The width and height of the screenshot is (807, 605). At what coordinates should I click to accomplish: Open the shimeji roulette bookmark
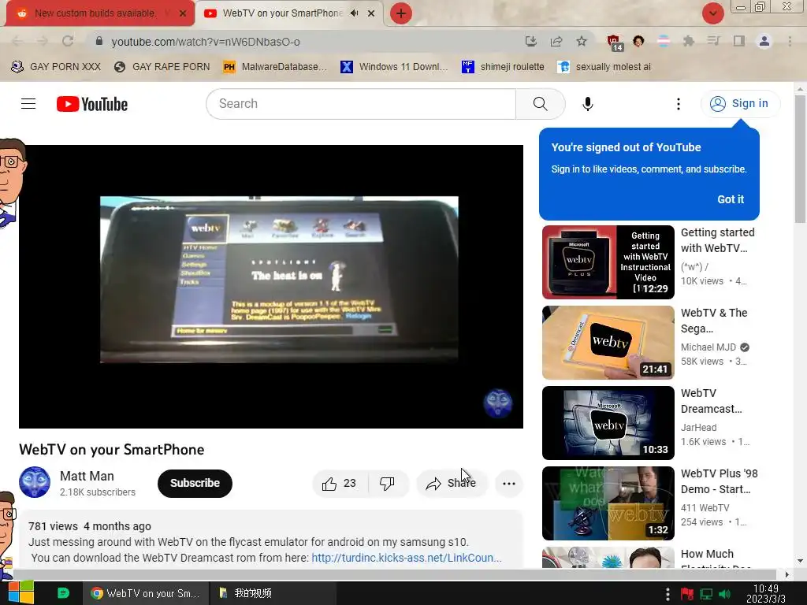pos(504,67)
